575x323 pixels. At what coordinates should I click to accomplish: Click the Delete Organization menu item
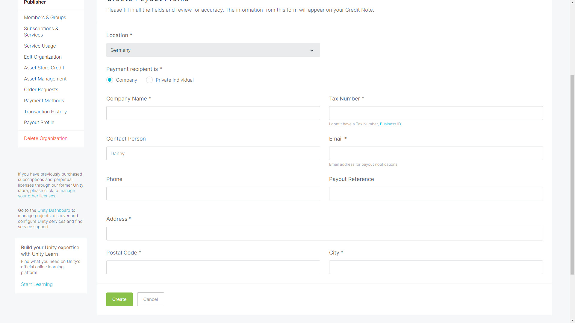[x=46, y=138]
